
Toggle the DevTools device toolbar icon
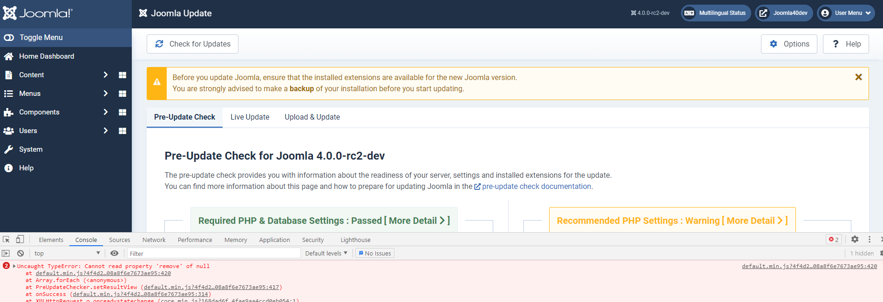pyautogui.click(x=20, y=240)
